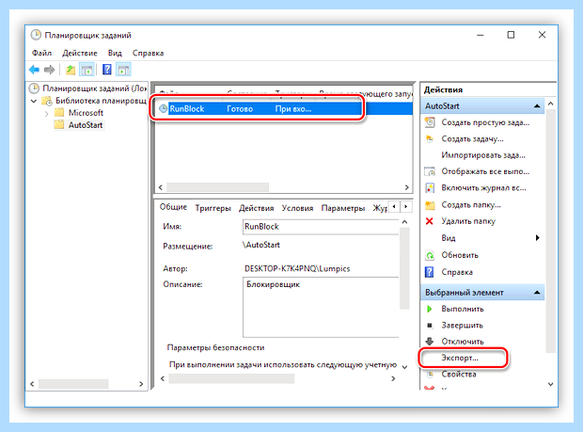583x432 pixels.
Task: Click the Включить журнал icon
Action: (x=430, y=188)
